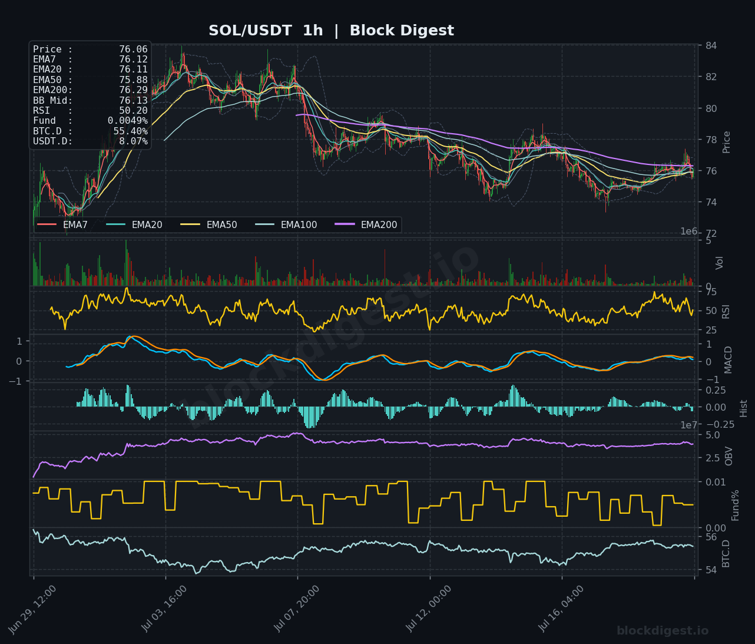Click the 'BB Mid: 76.13' info row
This screenshot has width=755, height=644.
click(x=90, y=101)
